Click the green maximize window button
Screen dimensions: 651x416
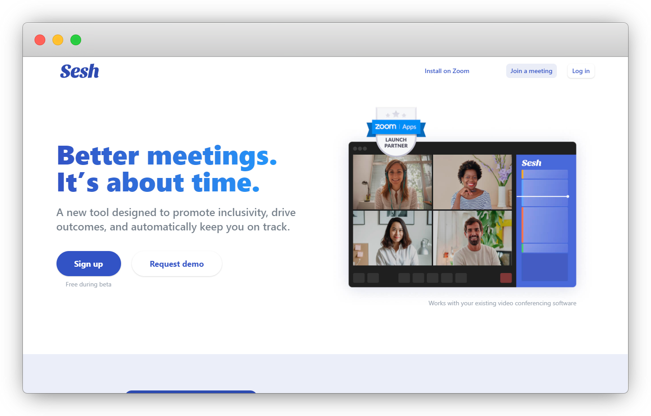pyautogui.click(x=76, y=40)
